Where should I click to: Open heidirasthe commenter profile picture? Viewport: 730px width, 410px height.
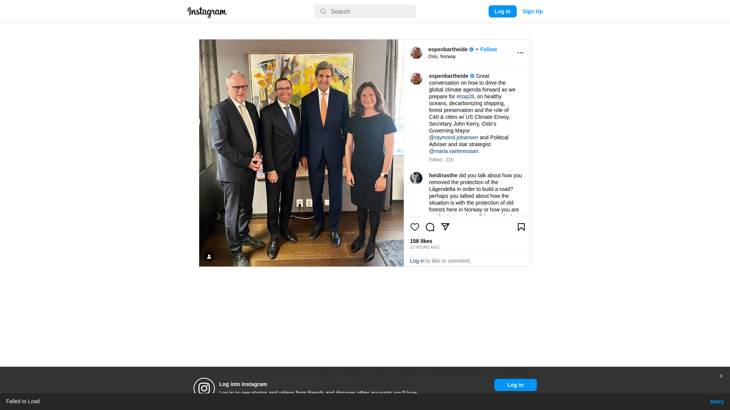(x=416, y=178)
